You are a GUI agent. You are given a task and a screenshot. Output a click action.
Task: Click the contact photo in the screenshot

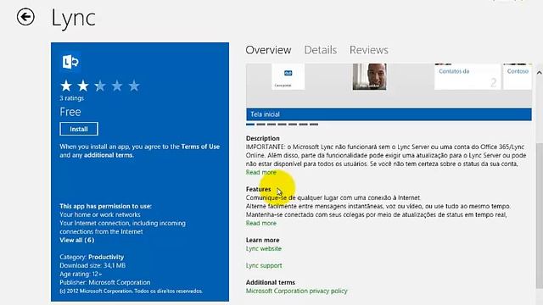(x=370, y=76)
